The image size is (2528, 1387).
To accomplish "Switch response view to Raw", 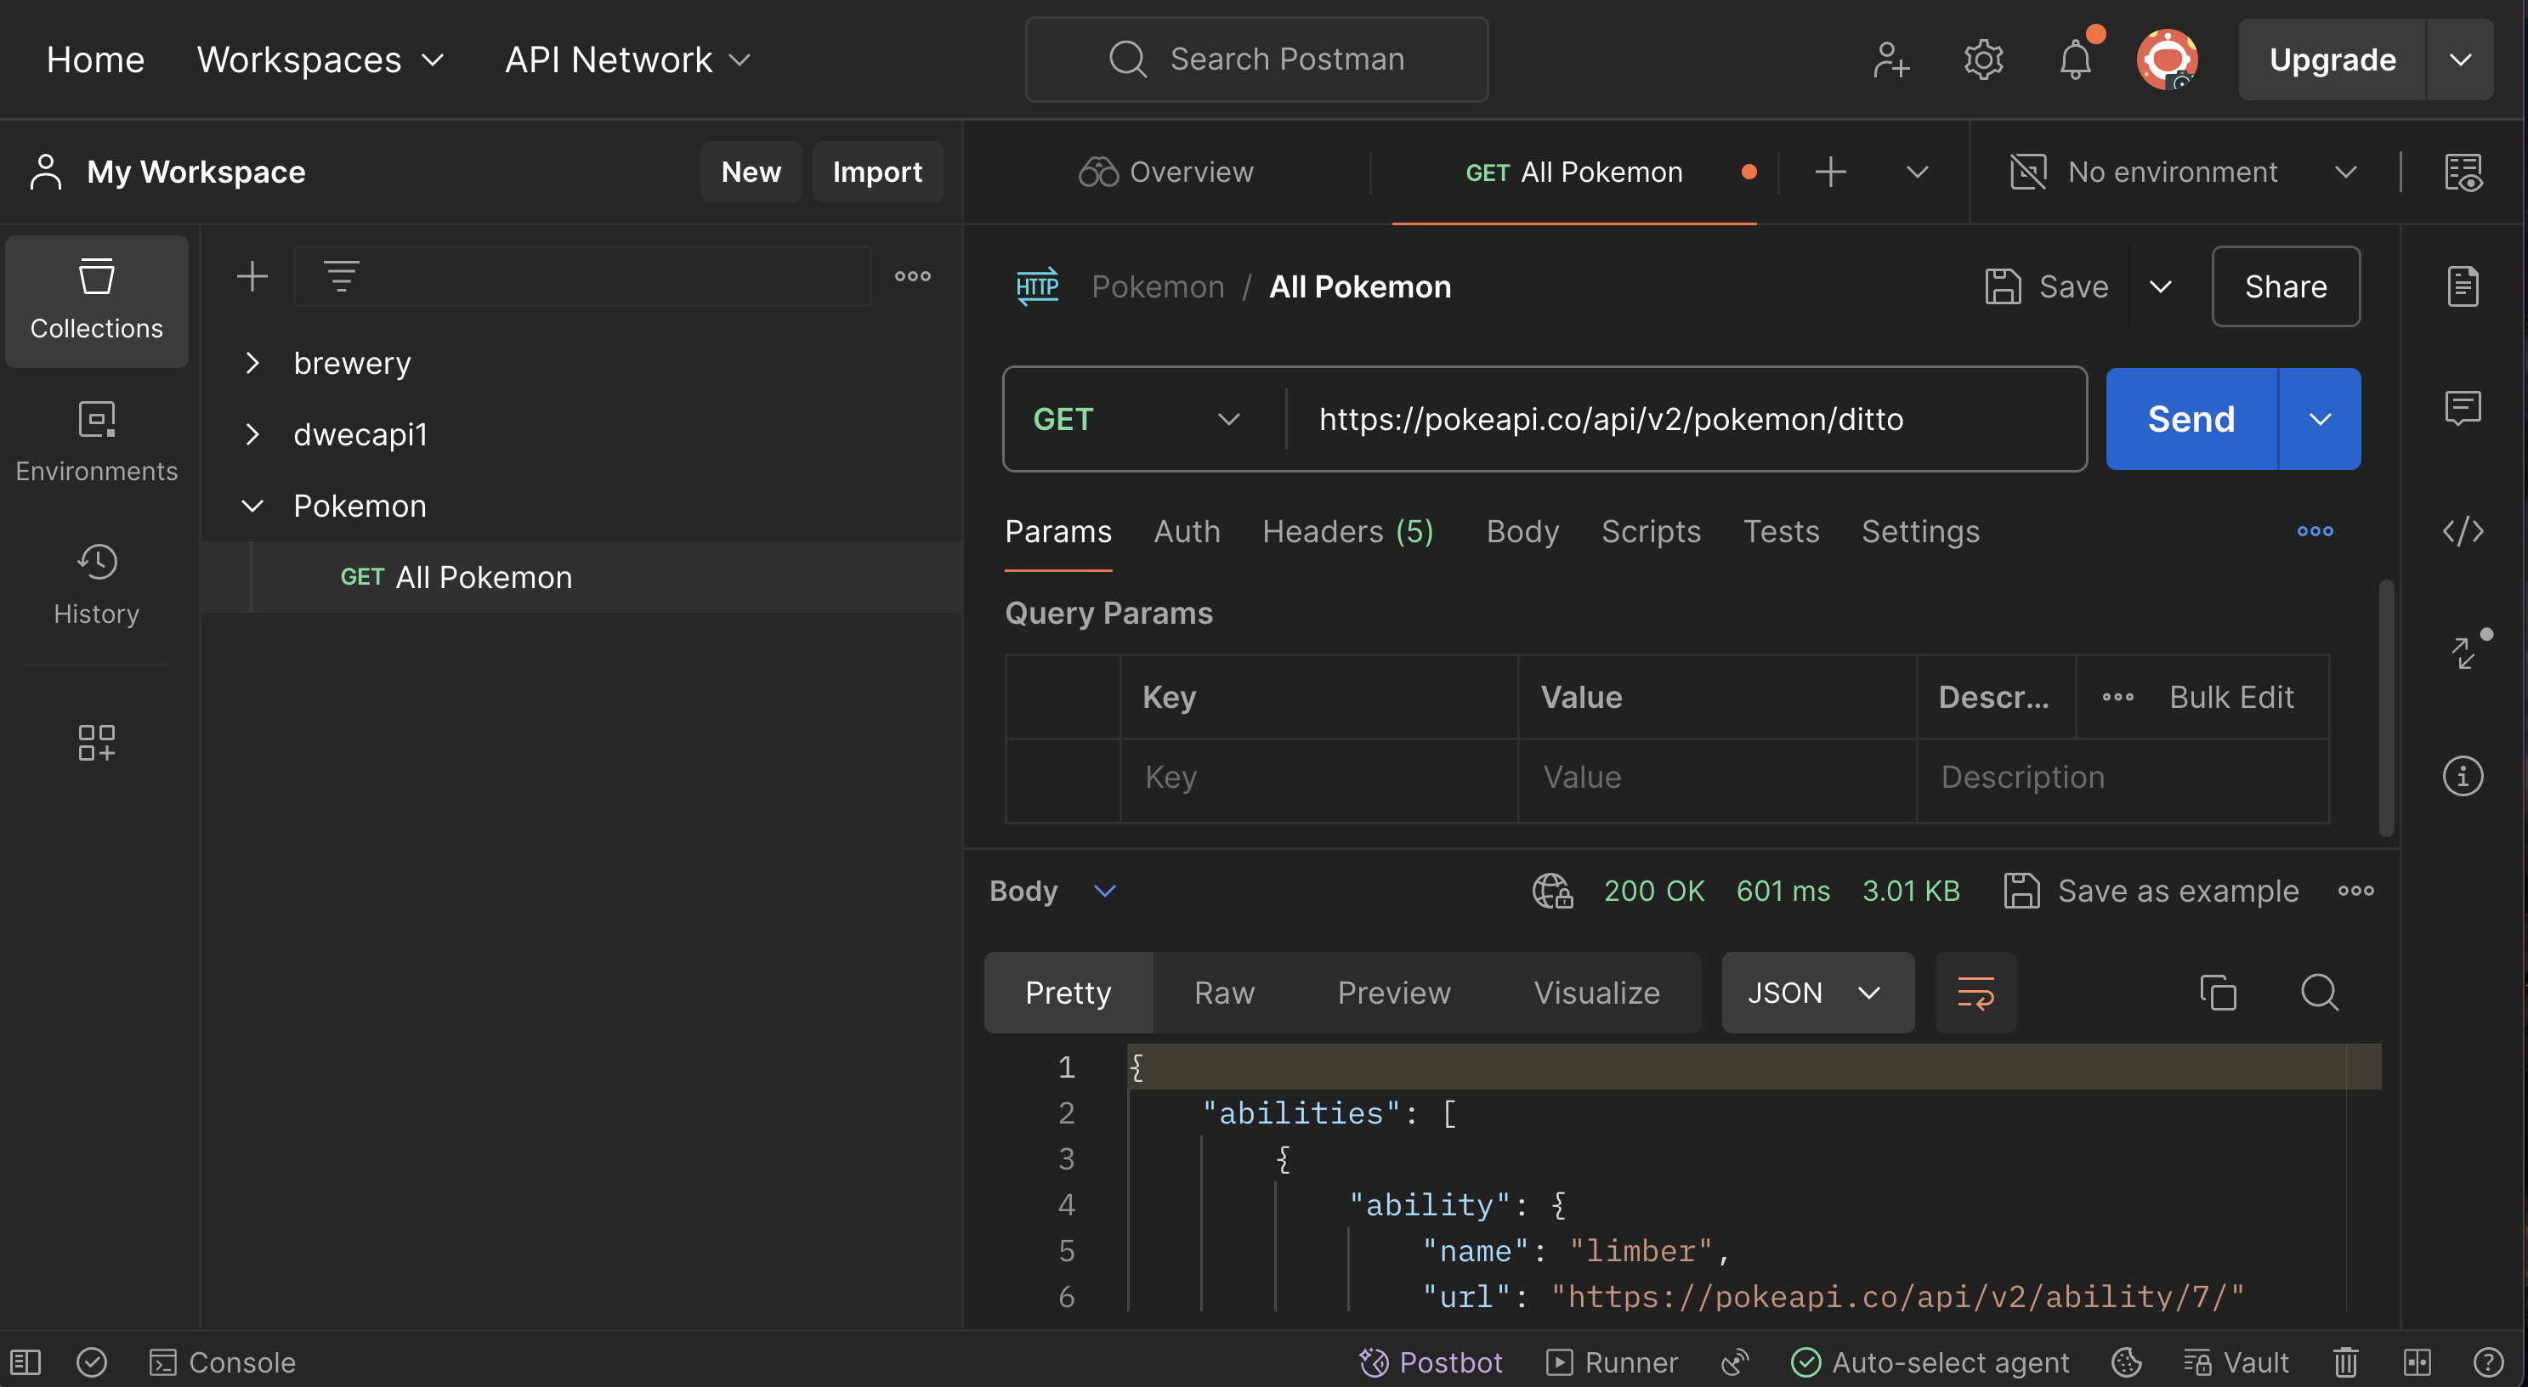I will point(1224,993).
